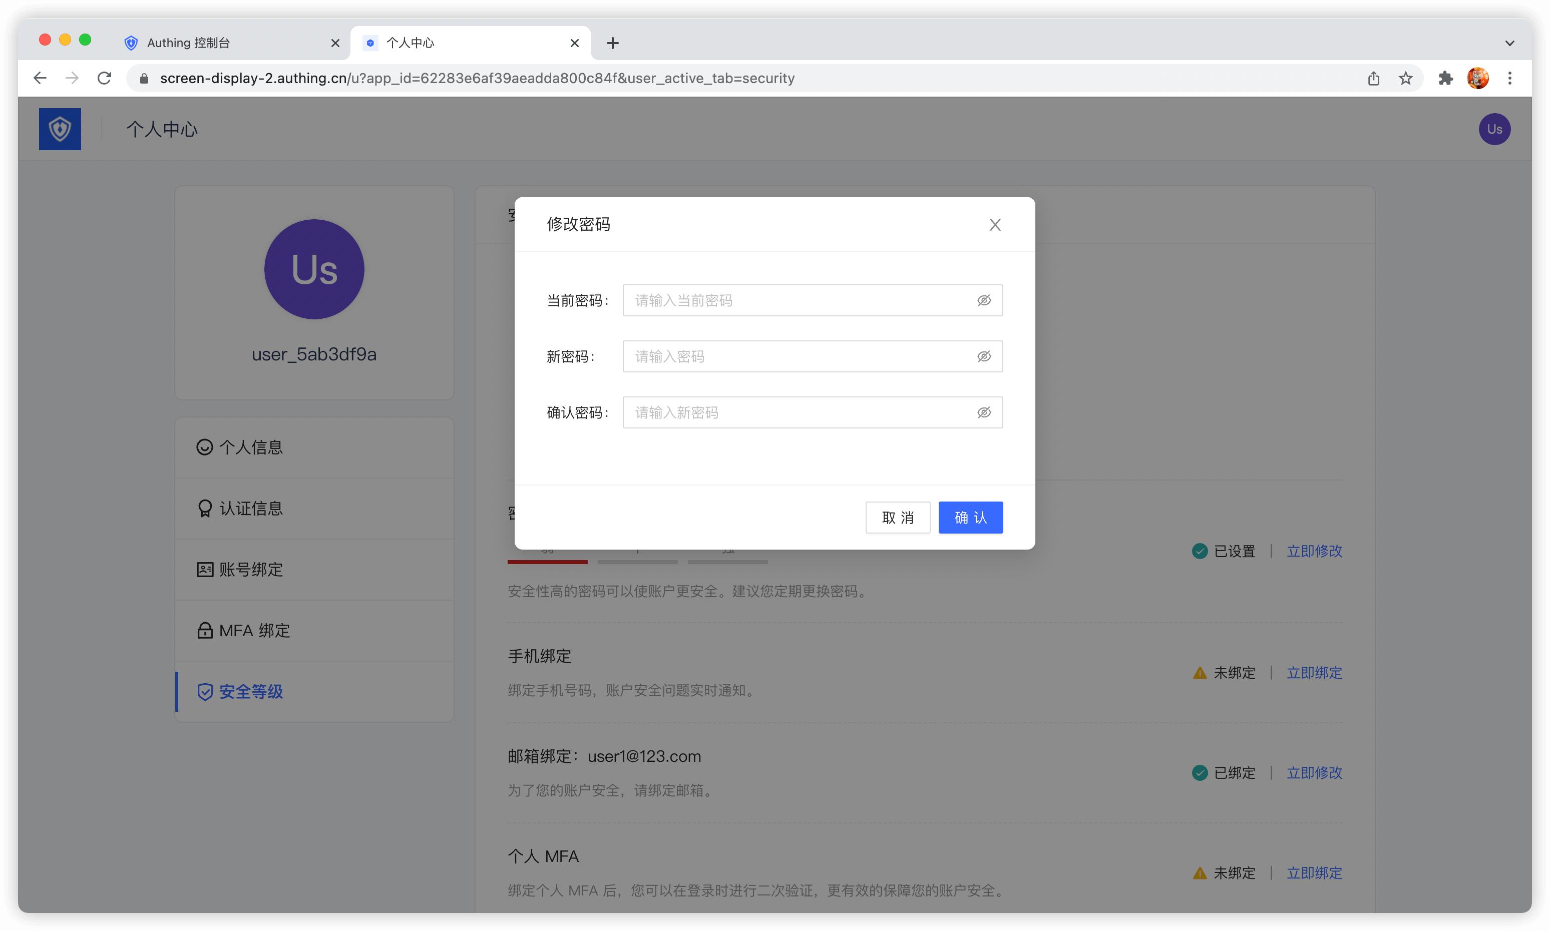
Task: Click the badge icon beside 认证信息
Action: (205, 508)
